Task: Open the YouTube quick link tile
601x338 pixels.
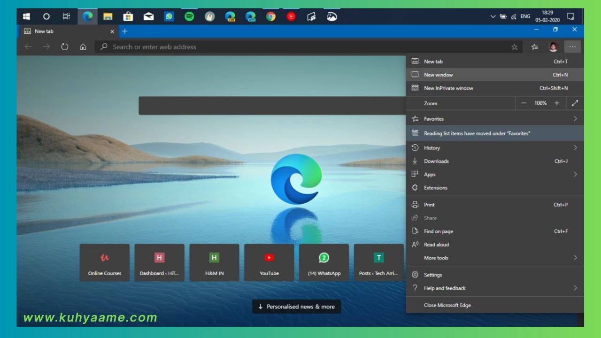Action: tap(270, 262)
